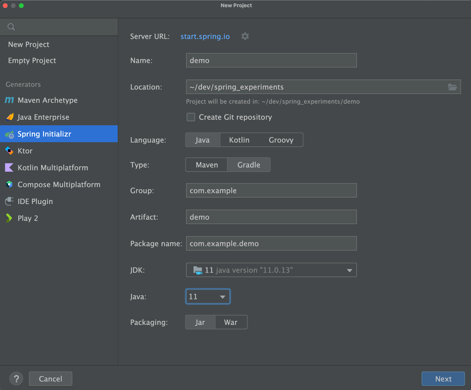Image resolution: width=471 pixels, height=390 pixels.
Task: Click the generator search field
Action: point(59,27)
